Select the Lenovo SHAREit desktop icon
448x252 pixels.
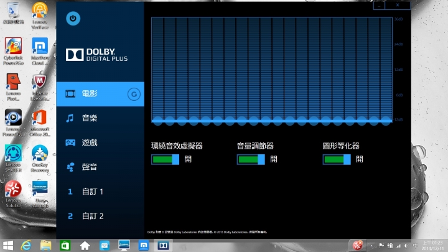pos(13,159)
